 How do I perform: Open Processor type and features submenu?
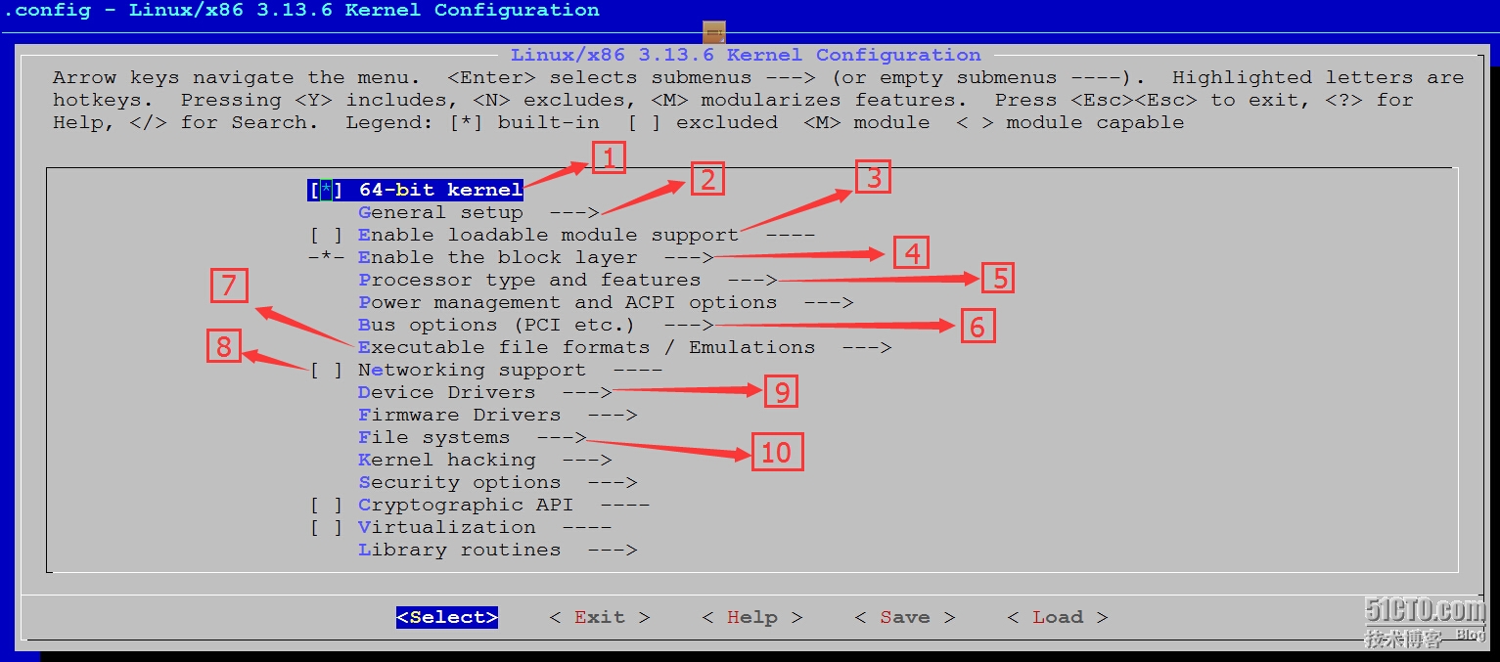(568, 280)
